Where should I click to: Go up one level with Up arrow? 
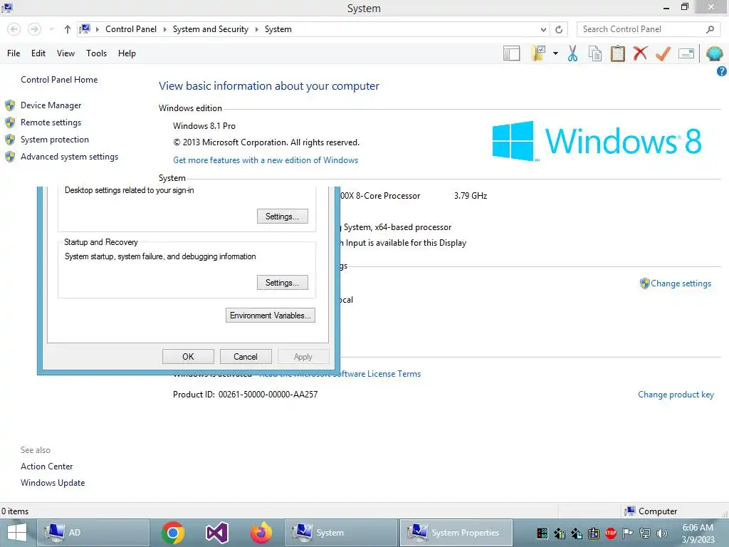(x=68, y=29)
